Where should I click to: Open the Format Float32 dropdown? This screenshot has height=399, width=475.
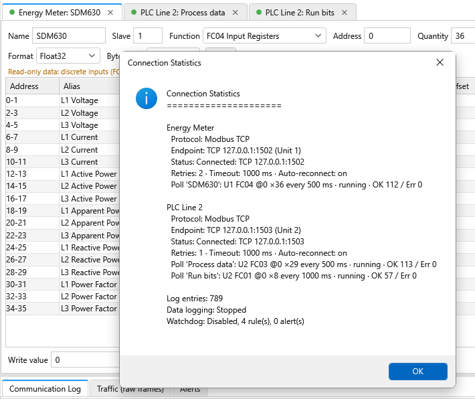(x=68, y=56)
